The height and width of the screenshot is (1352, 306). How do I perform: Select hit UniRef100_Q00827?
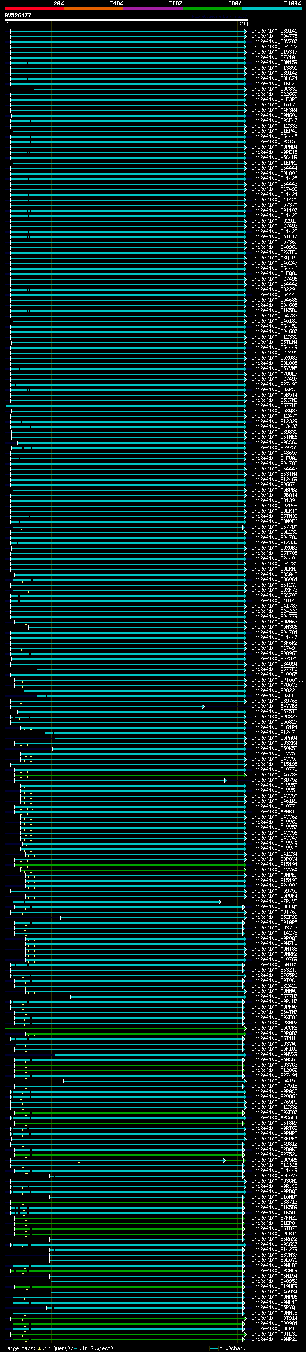[274, 722]
